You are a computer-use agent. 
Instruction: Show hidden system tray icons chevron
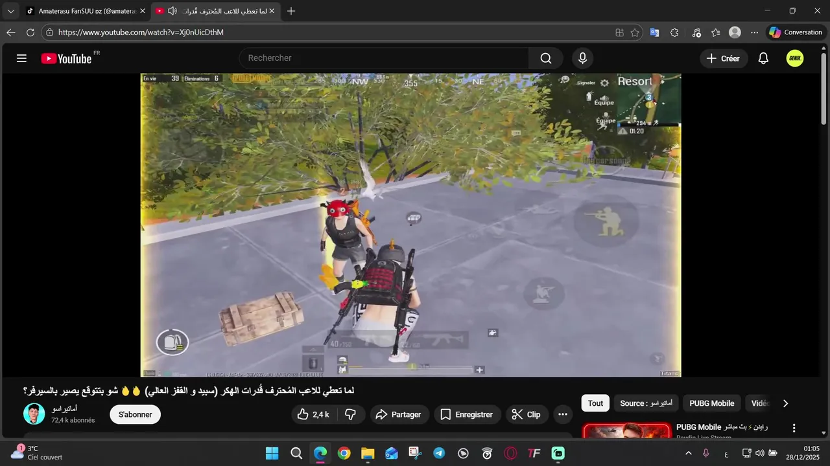click(689, 453)
